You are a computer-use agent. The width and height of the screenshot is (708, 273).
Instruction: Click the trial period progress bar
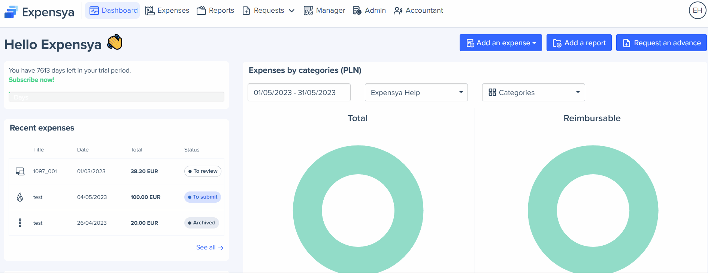pos(117,96)
